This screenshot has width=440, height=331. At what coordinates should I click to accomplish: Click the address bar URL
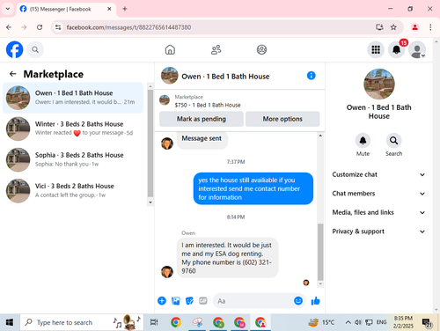pos(128,27)
